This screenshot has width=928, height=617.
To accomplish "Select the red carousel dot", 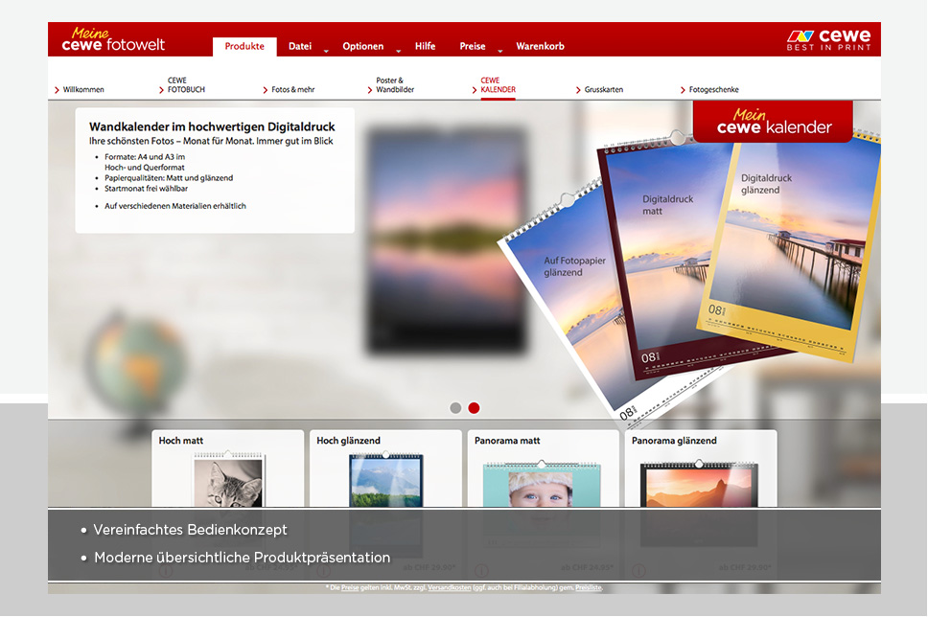I will point(474,408).
